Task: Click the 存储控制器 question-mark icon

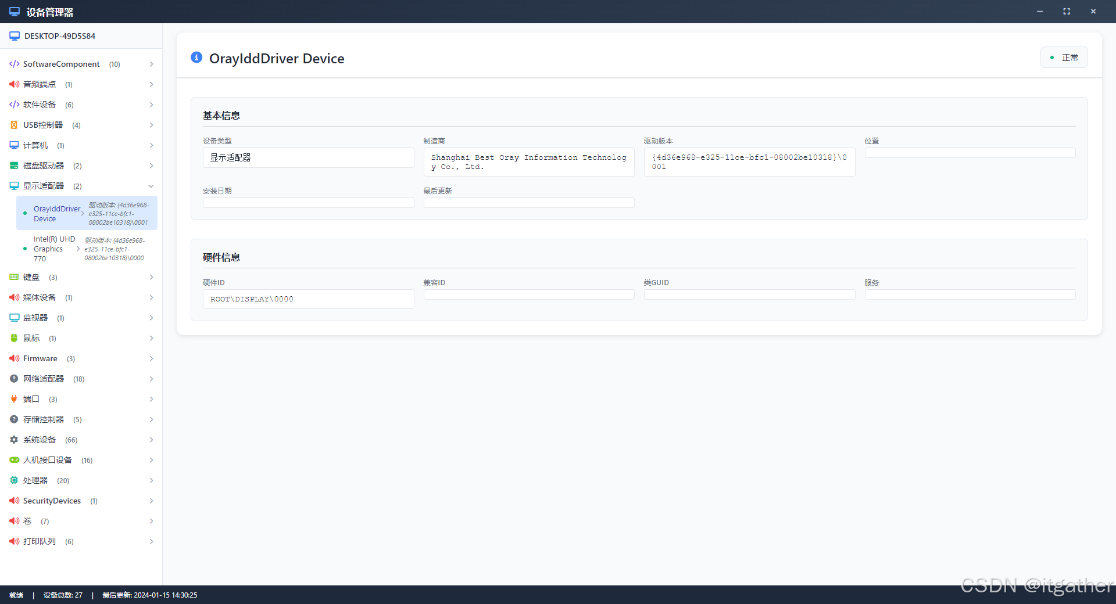Action: pos(14,419)
